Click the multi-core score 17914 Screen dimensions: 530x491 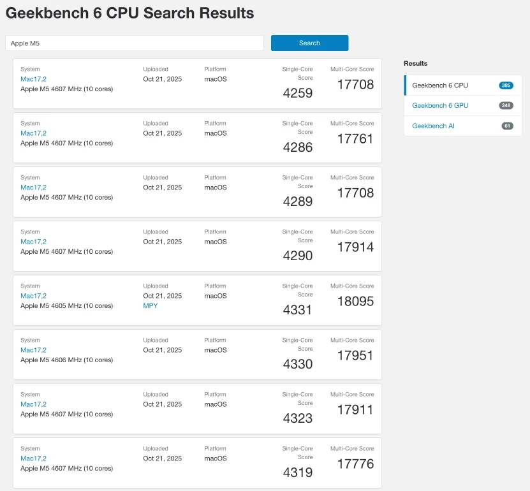(356, 247)
